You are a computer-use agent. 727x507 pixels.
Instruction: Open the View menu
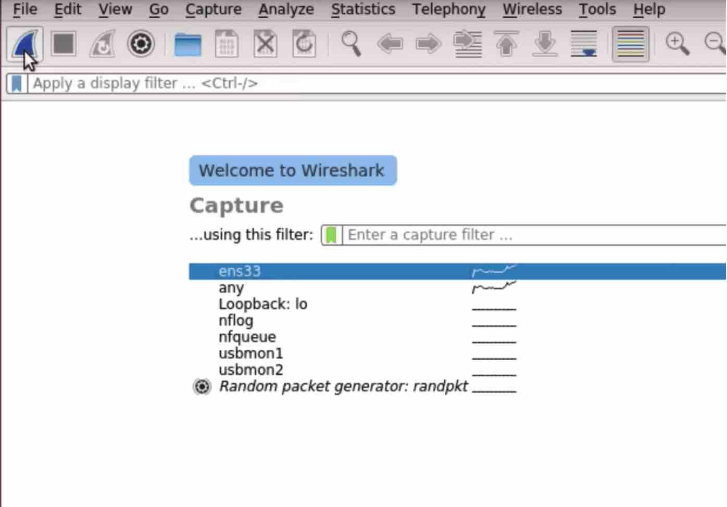click(x=115, y=9)
